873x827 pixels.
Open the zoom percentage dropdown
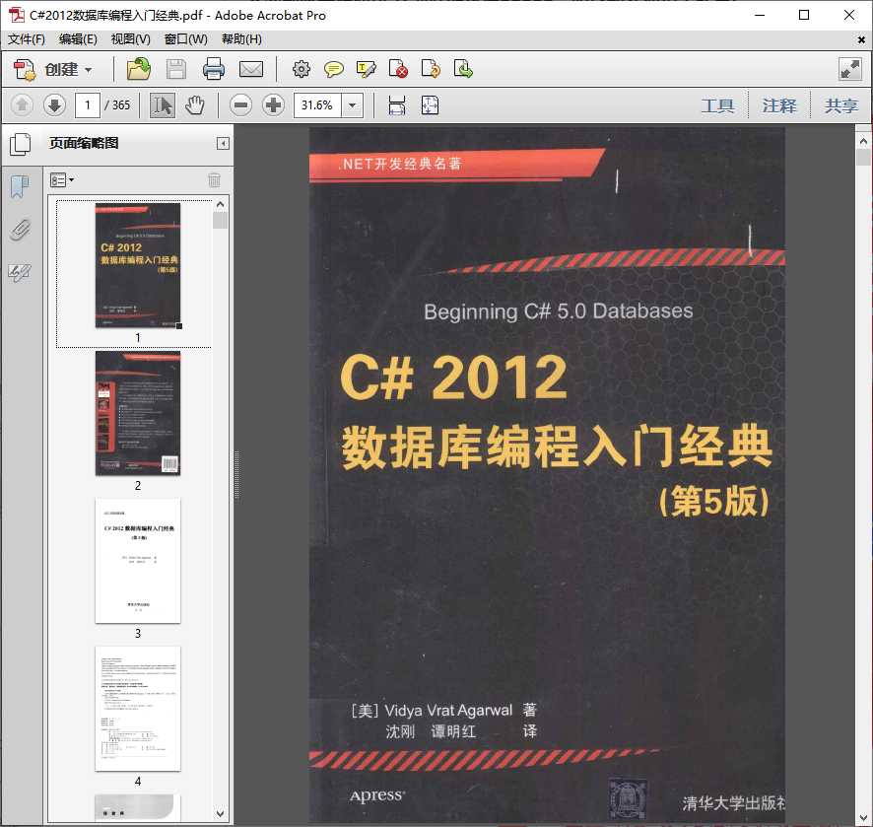tap(351, 104)
